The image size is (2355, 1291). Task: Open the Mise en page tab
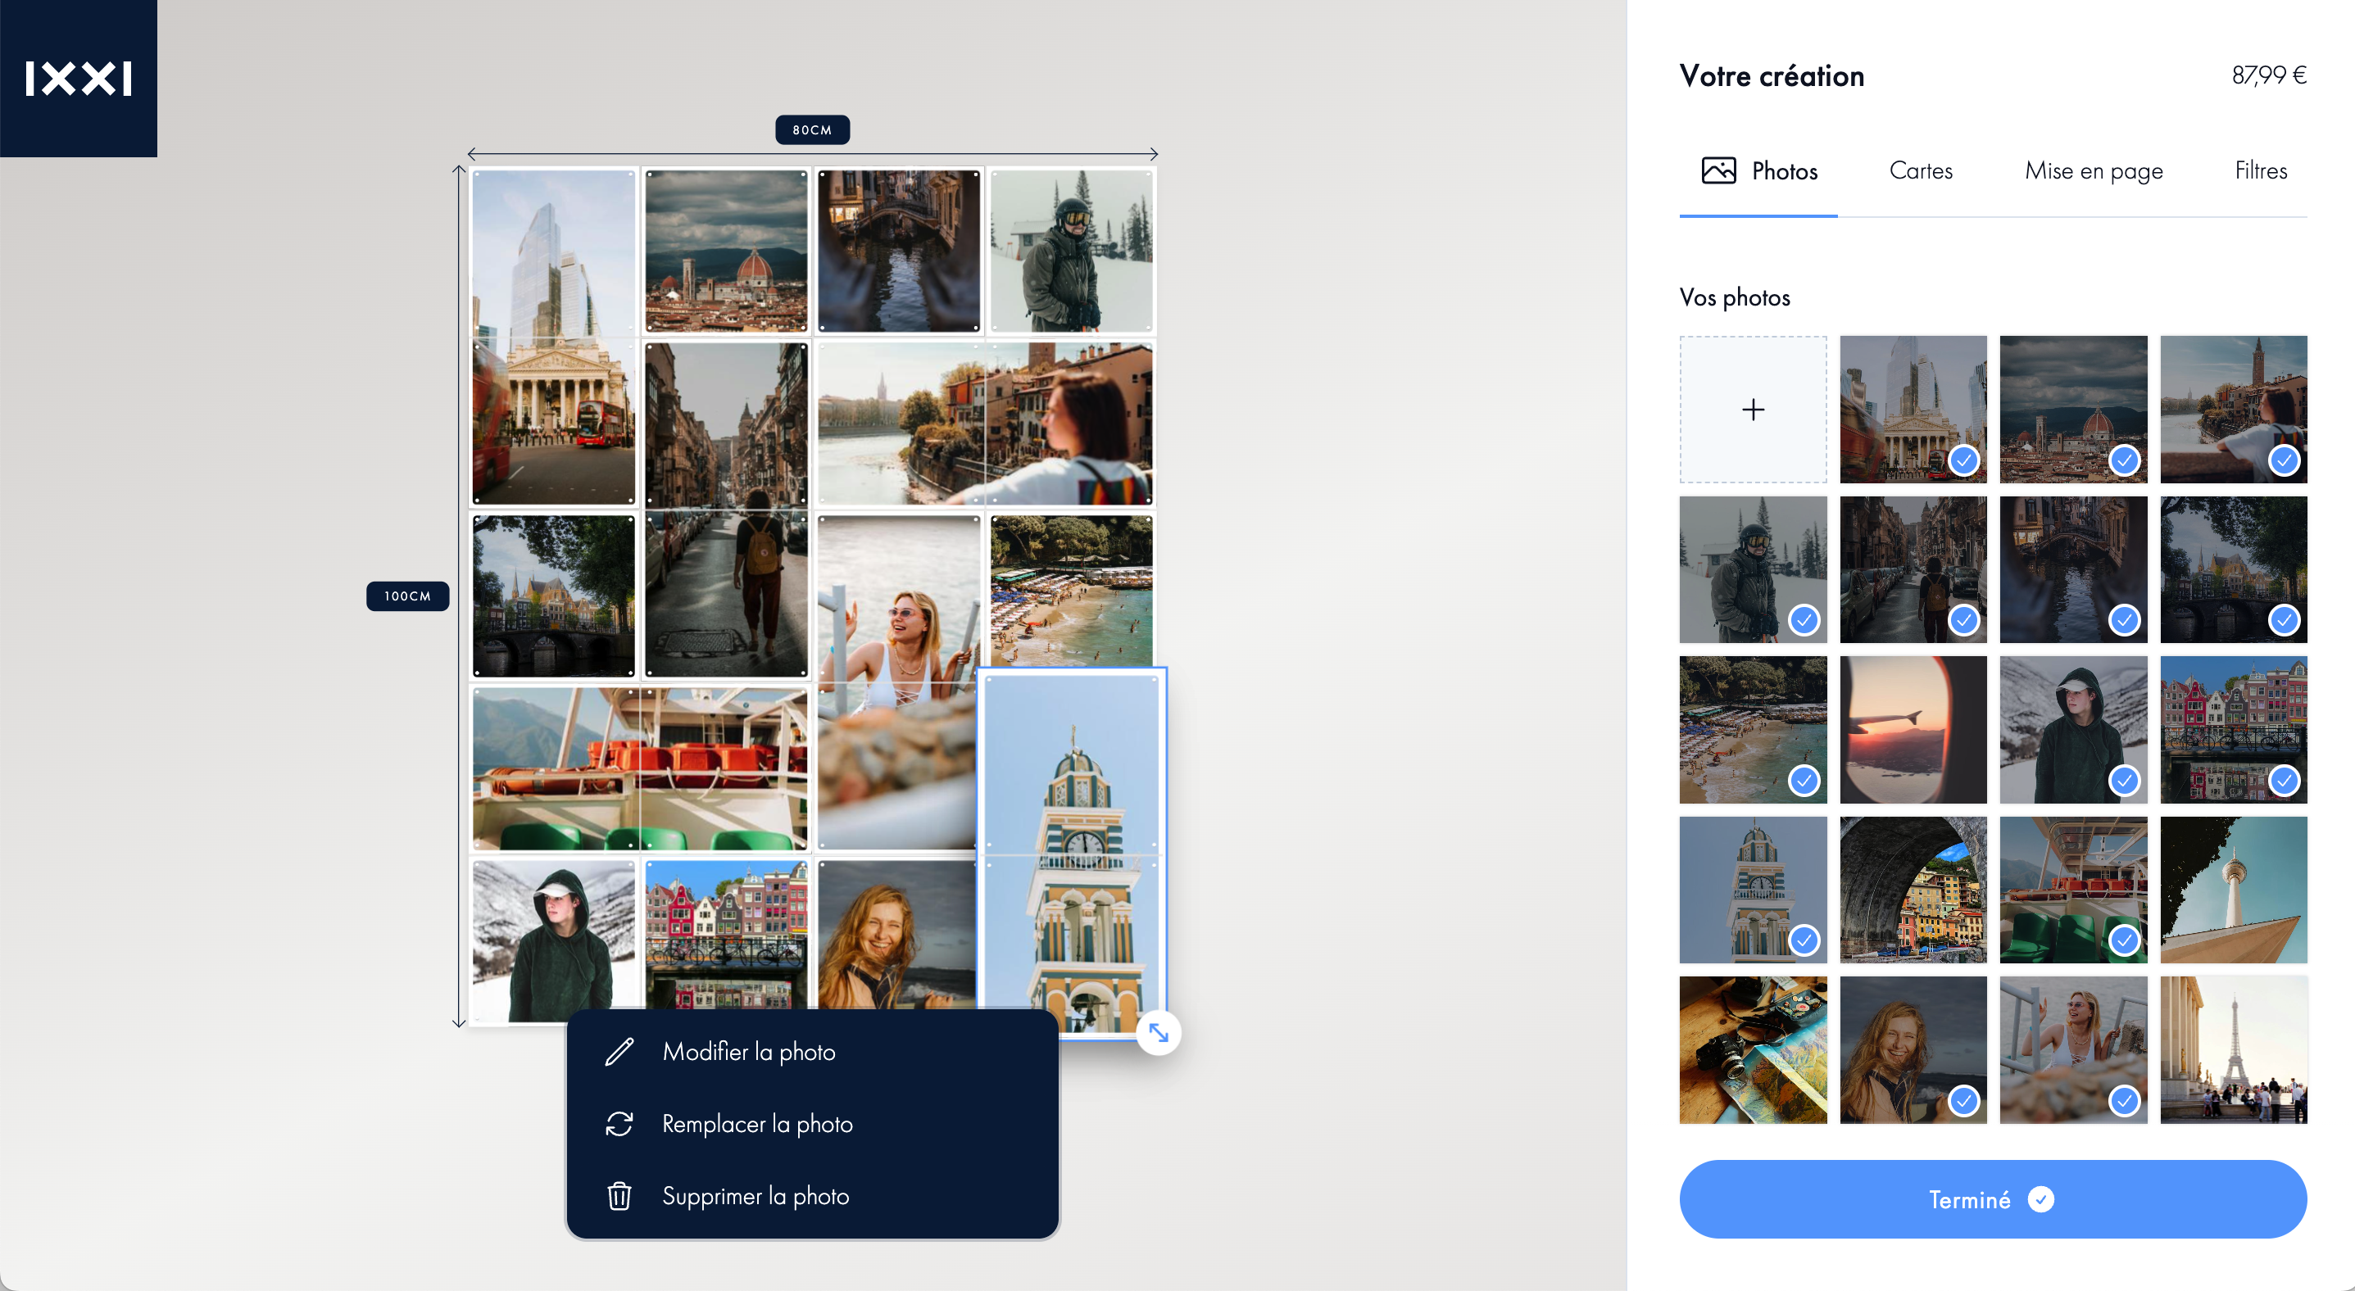click(x=2094, y=171)
